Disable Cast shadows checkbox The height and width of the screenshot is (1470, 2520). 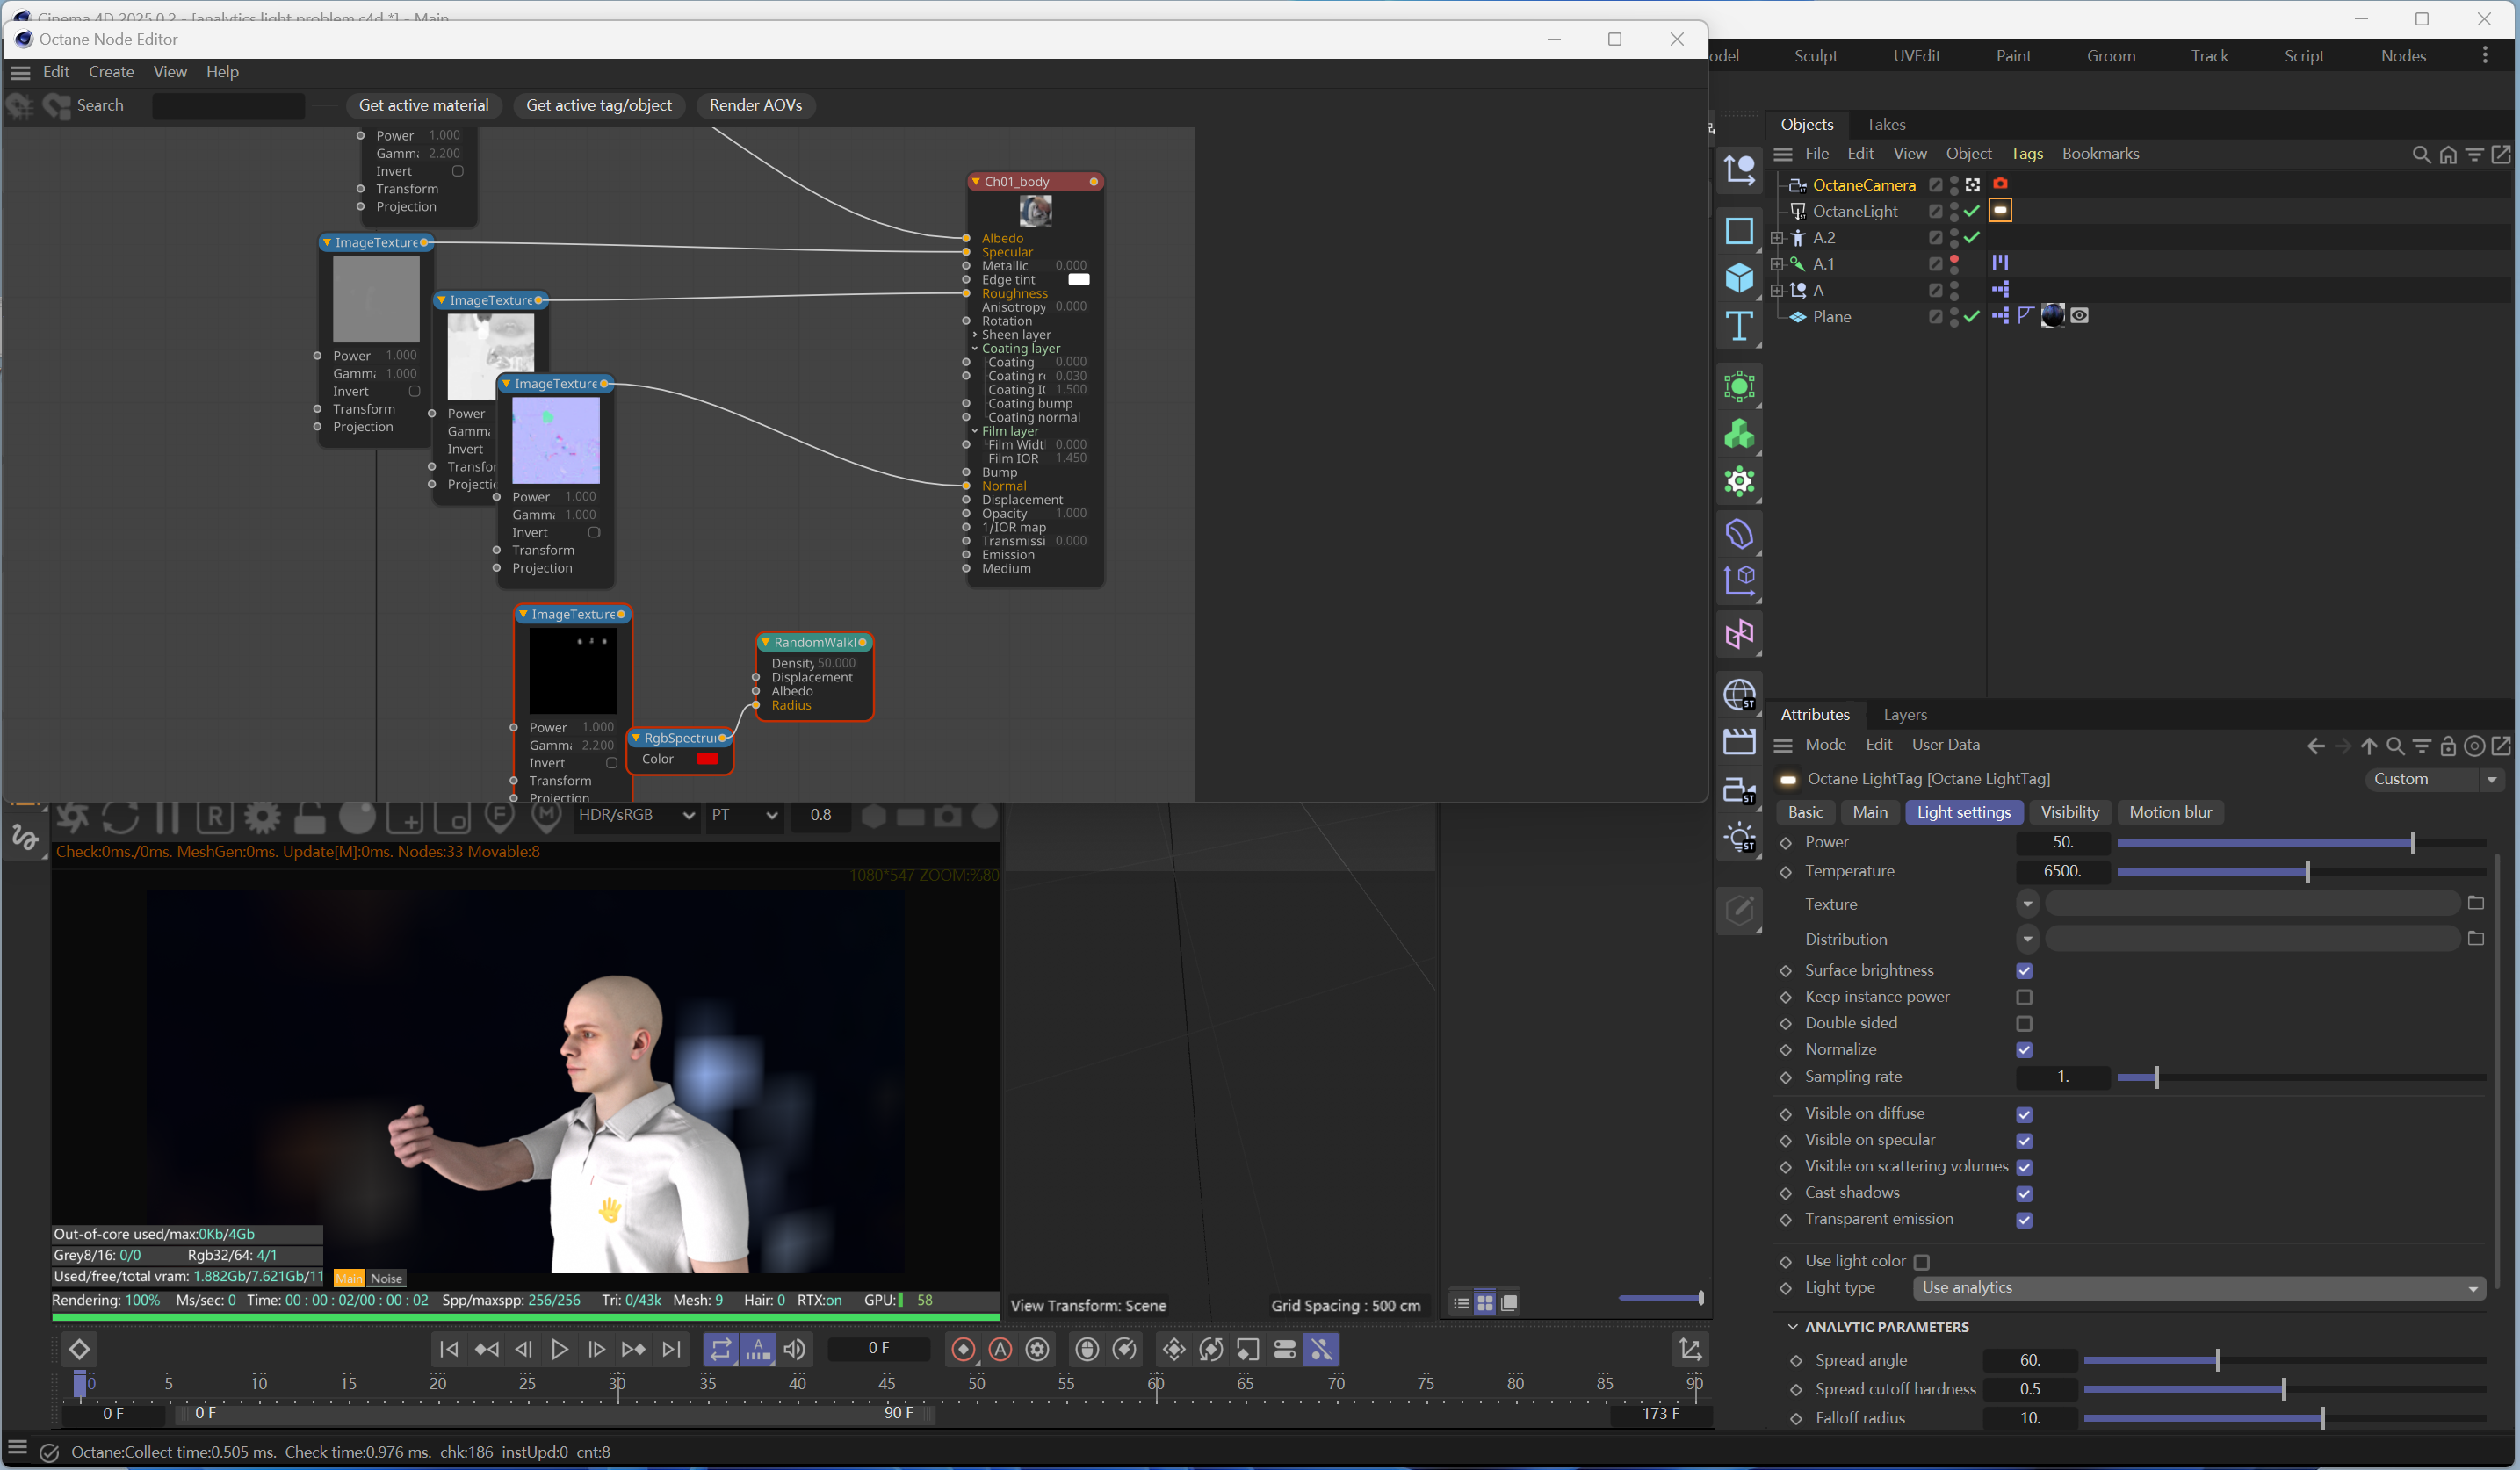click(x=2024, y=1193)
